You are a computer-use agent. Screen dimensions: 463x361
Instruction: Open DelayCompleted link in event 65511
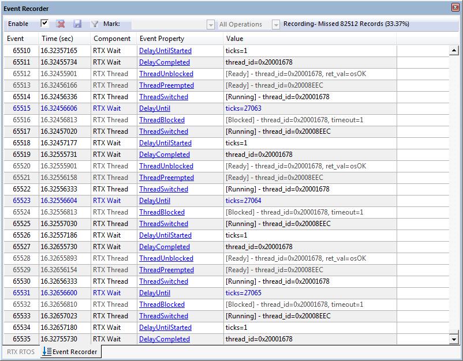(165, 62)
